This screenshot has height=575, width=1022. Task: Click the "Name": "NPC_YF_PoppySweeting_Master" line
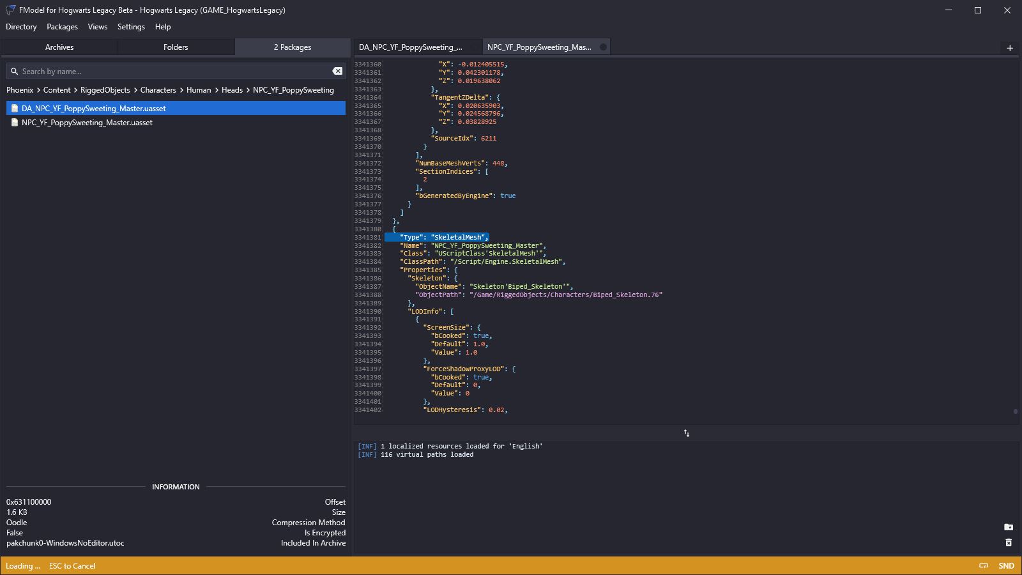(x=473, y=245)
